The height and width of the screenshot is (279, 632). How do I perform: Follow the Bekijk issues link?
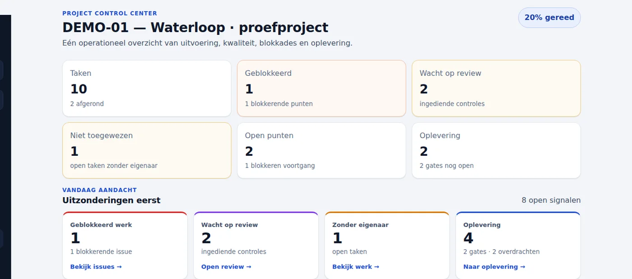(x=96, y=267)
